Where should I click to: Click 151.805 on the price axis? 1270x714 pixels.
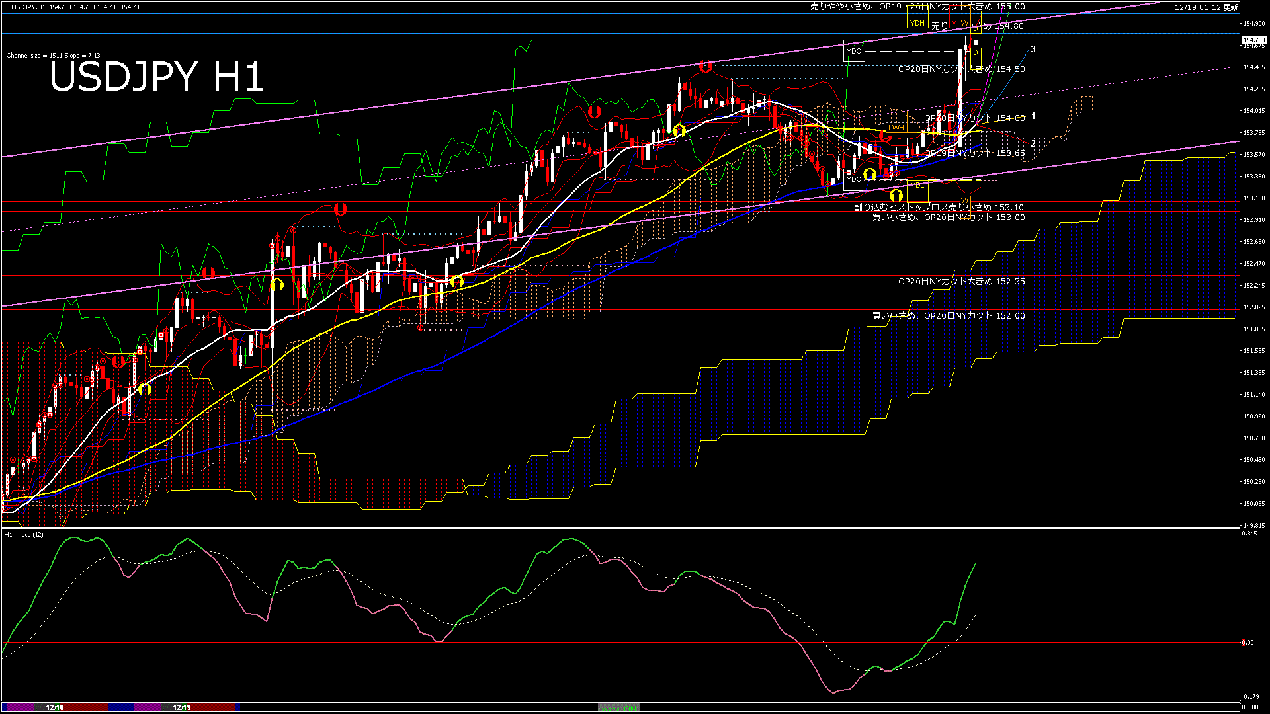tap(1254, 329)
